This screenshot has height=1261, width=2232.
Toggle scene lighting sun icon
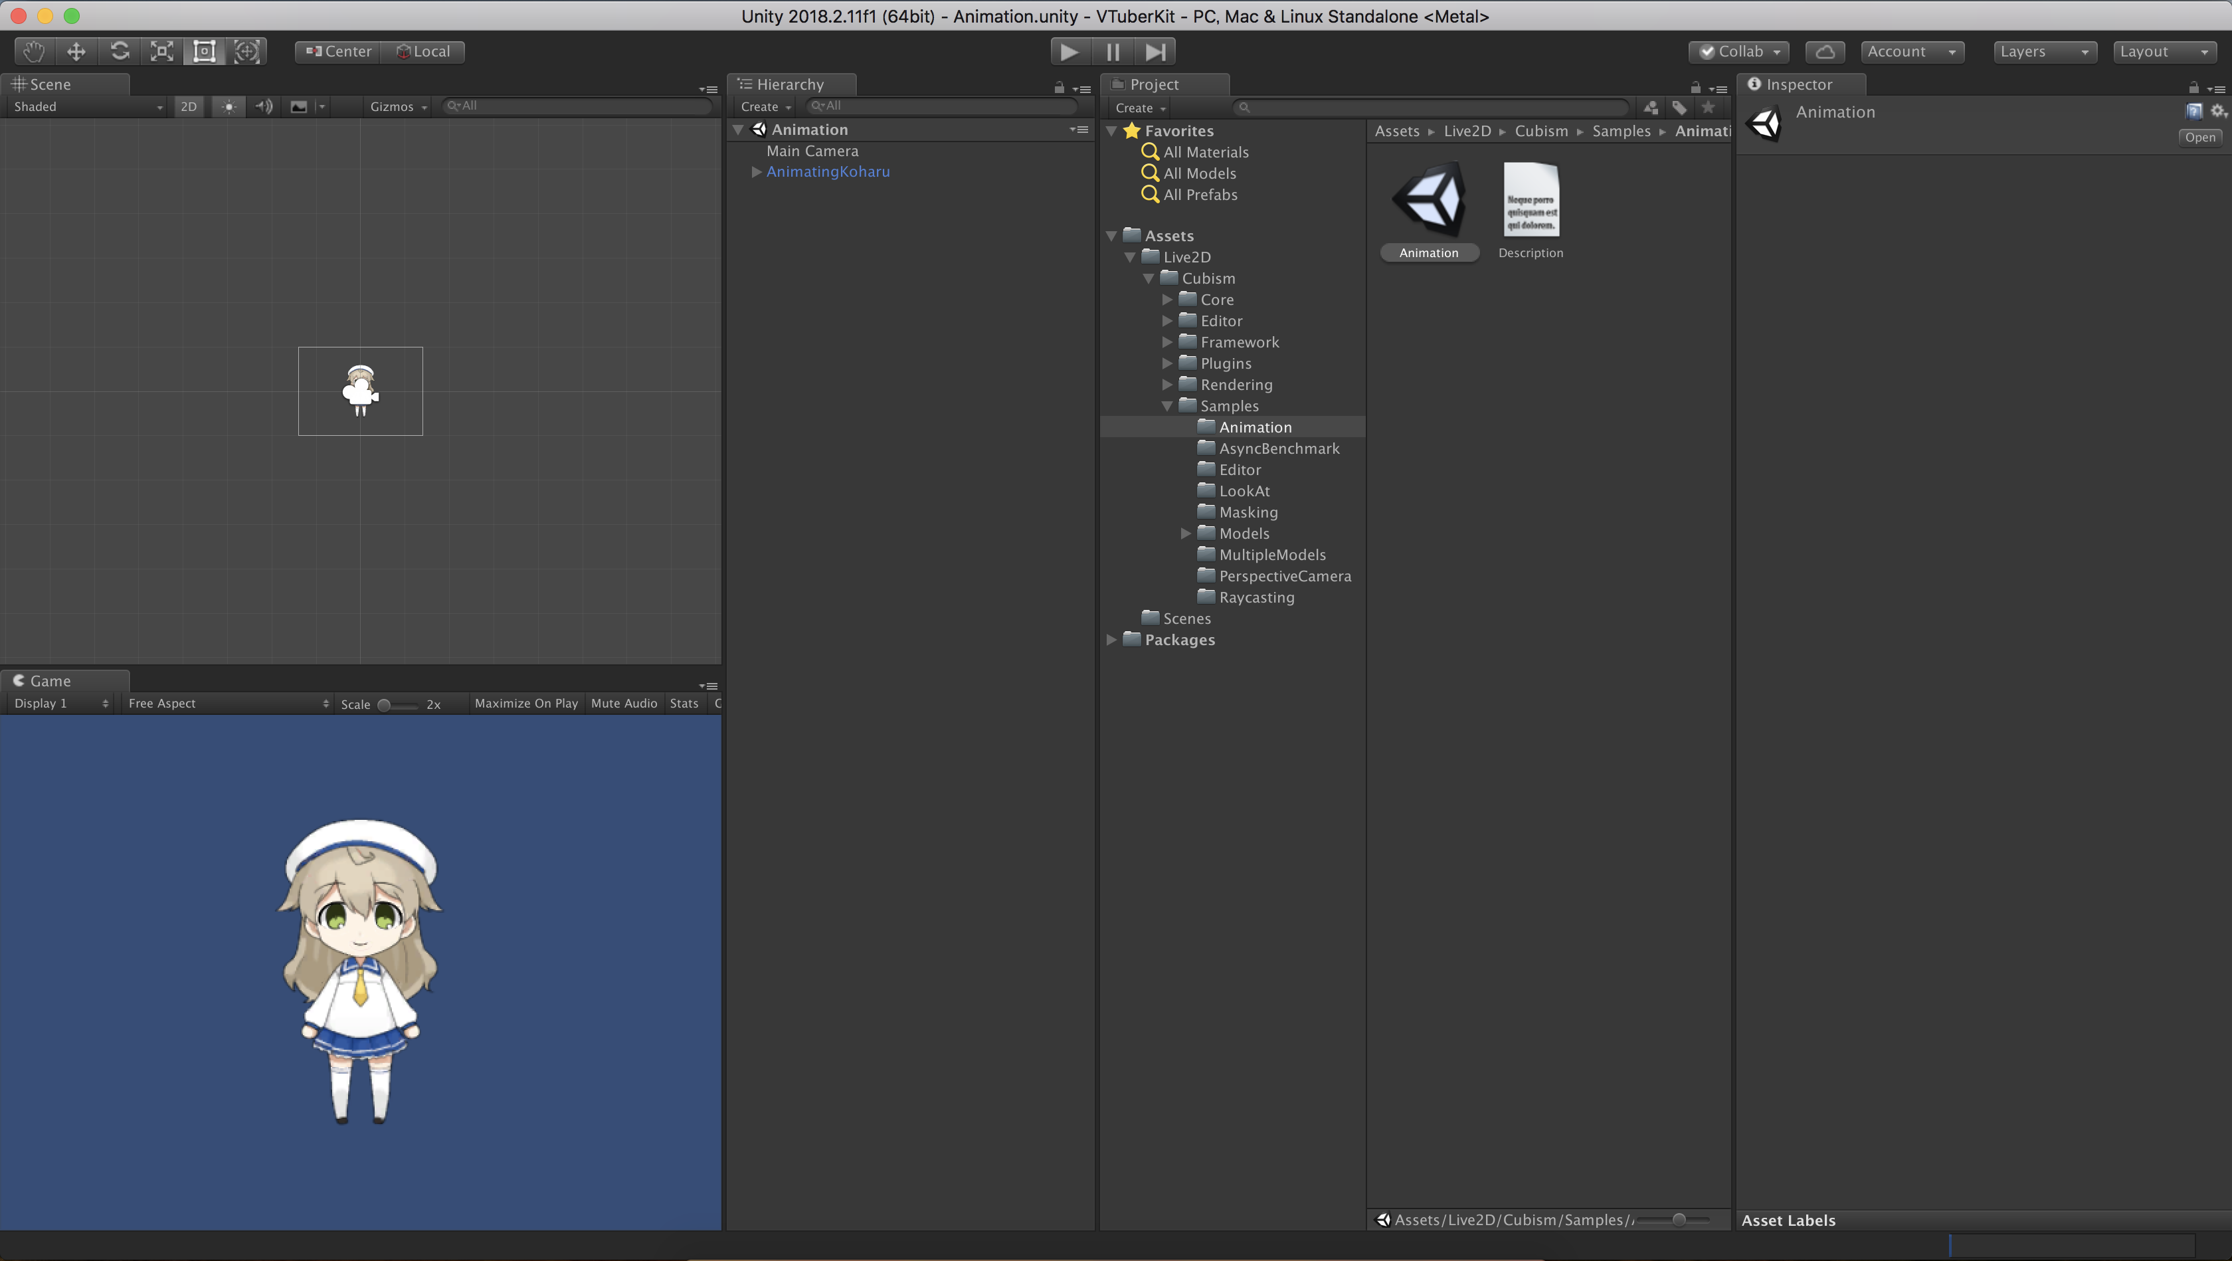229,106
